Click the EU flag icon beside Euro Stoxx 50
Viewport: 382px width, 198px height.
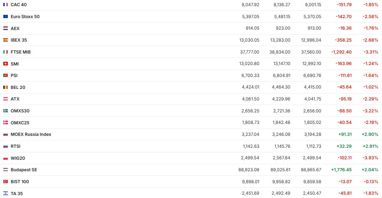click(x=5, y=16)
